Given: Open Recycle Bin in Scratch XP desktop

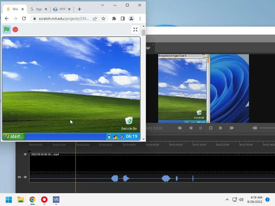Looking at the screenshot, I should (x=129, y=123).
